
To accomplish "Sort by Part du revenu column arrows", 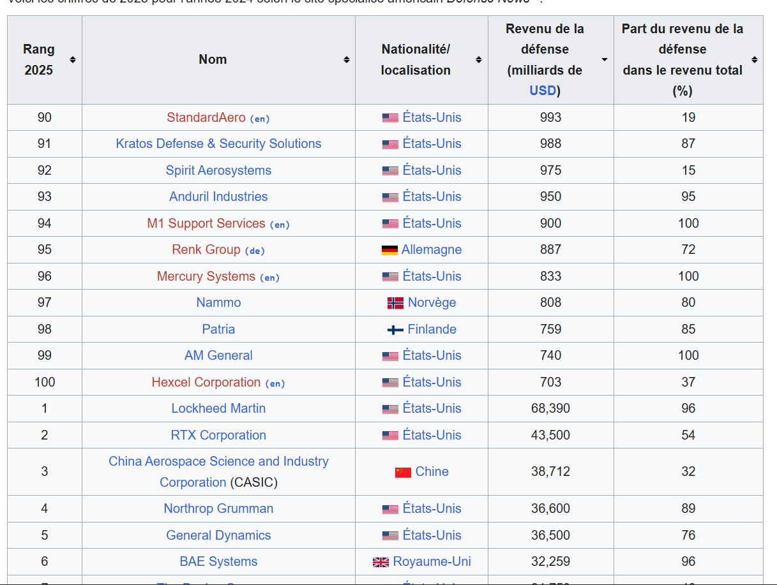I will [755, 60].
